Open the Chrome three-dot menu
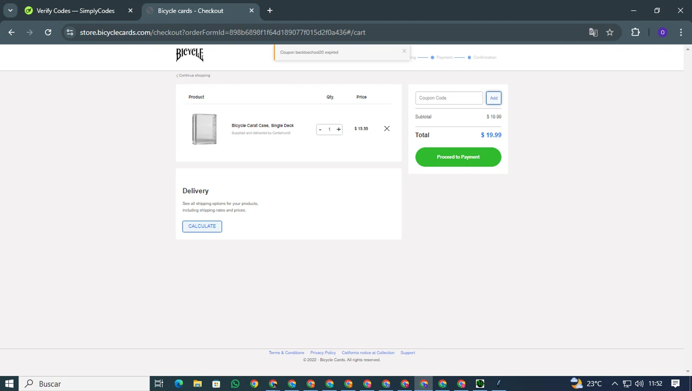 click(x=681, y=32)
